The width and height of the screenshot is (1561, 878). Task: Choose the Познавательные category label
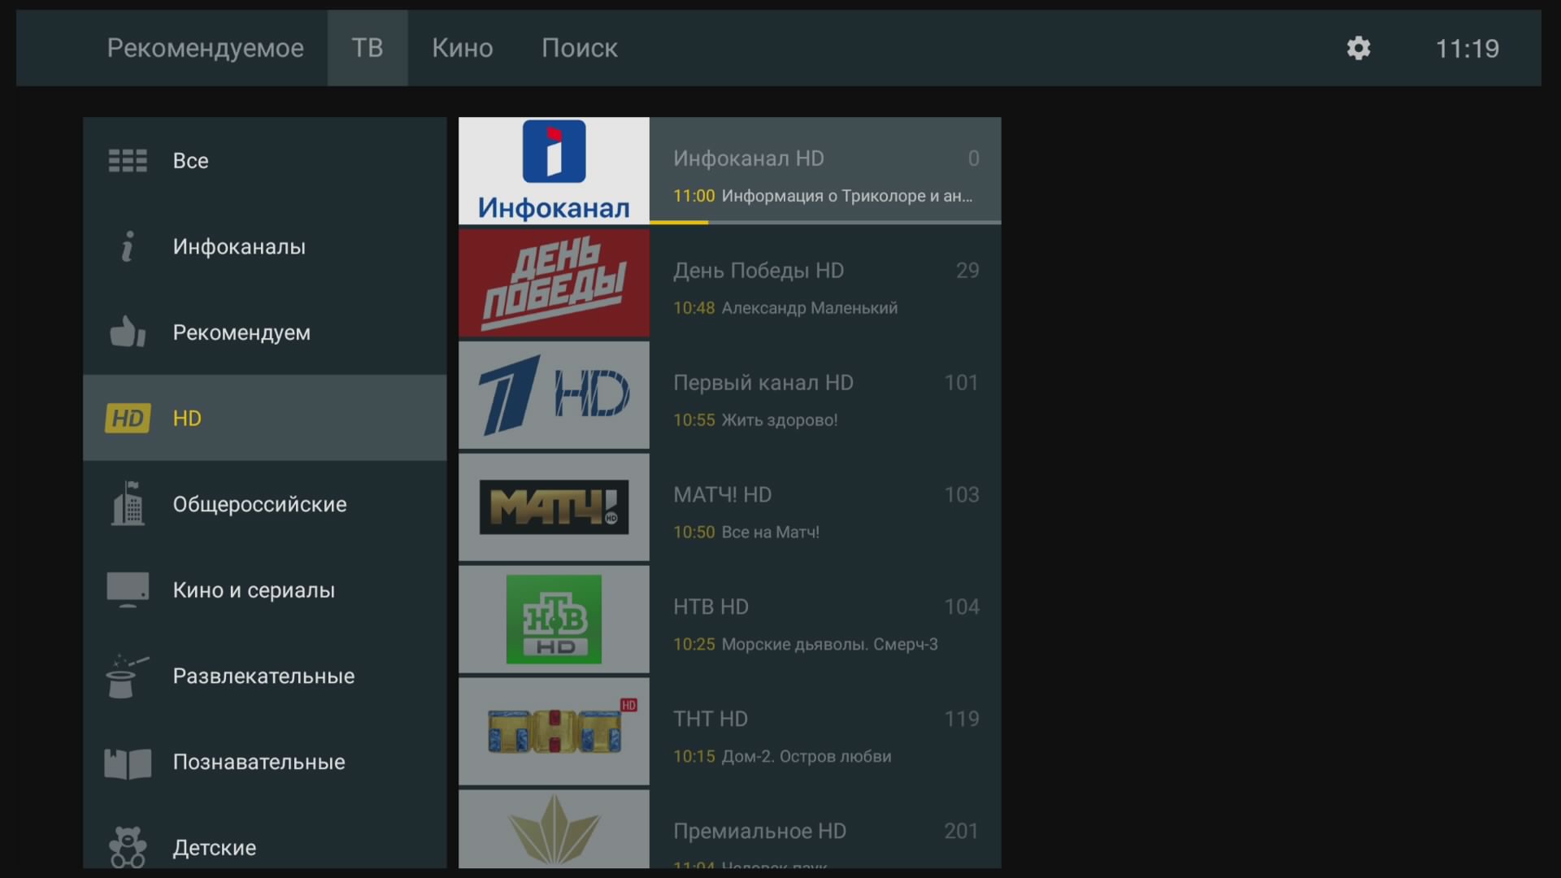pos(259,762)
